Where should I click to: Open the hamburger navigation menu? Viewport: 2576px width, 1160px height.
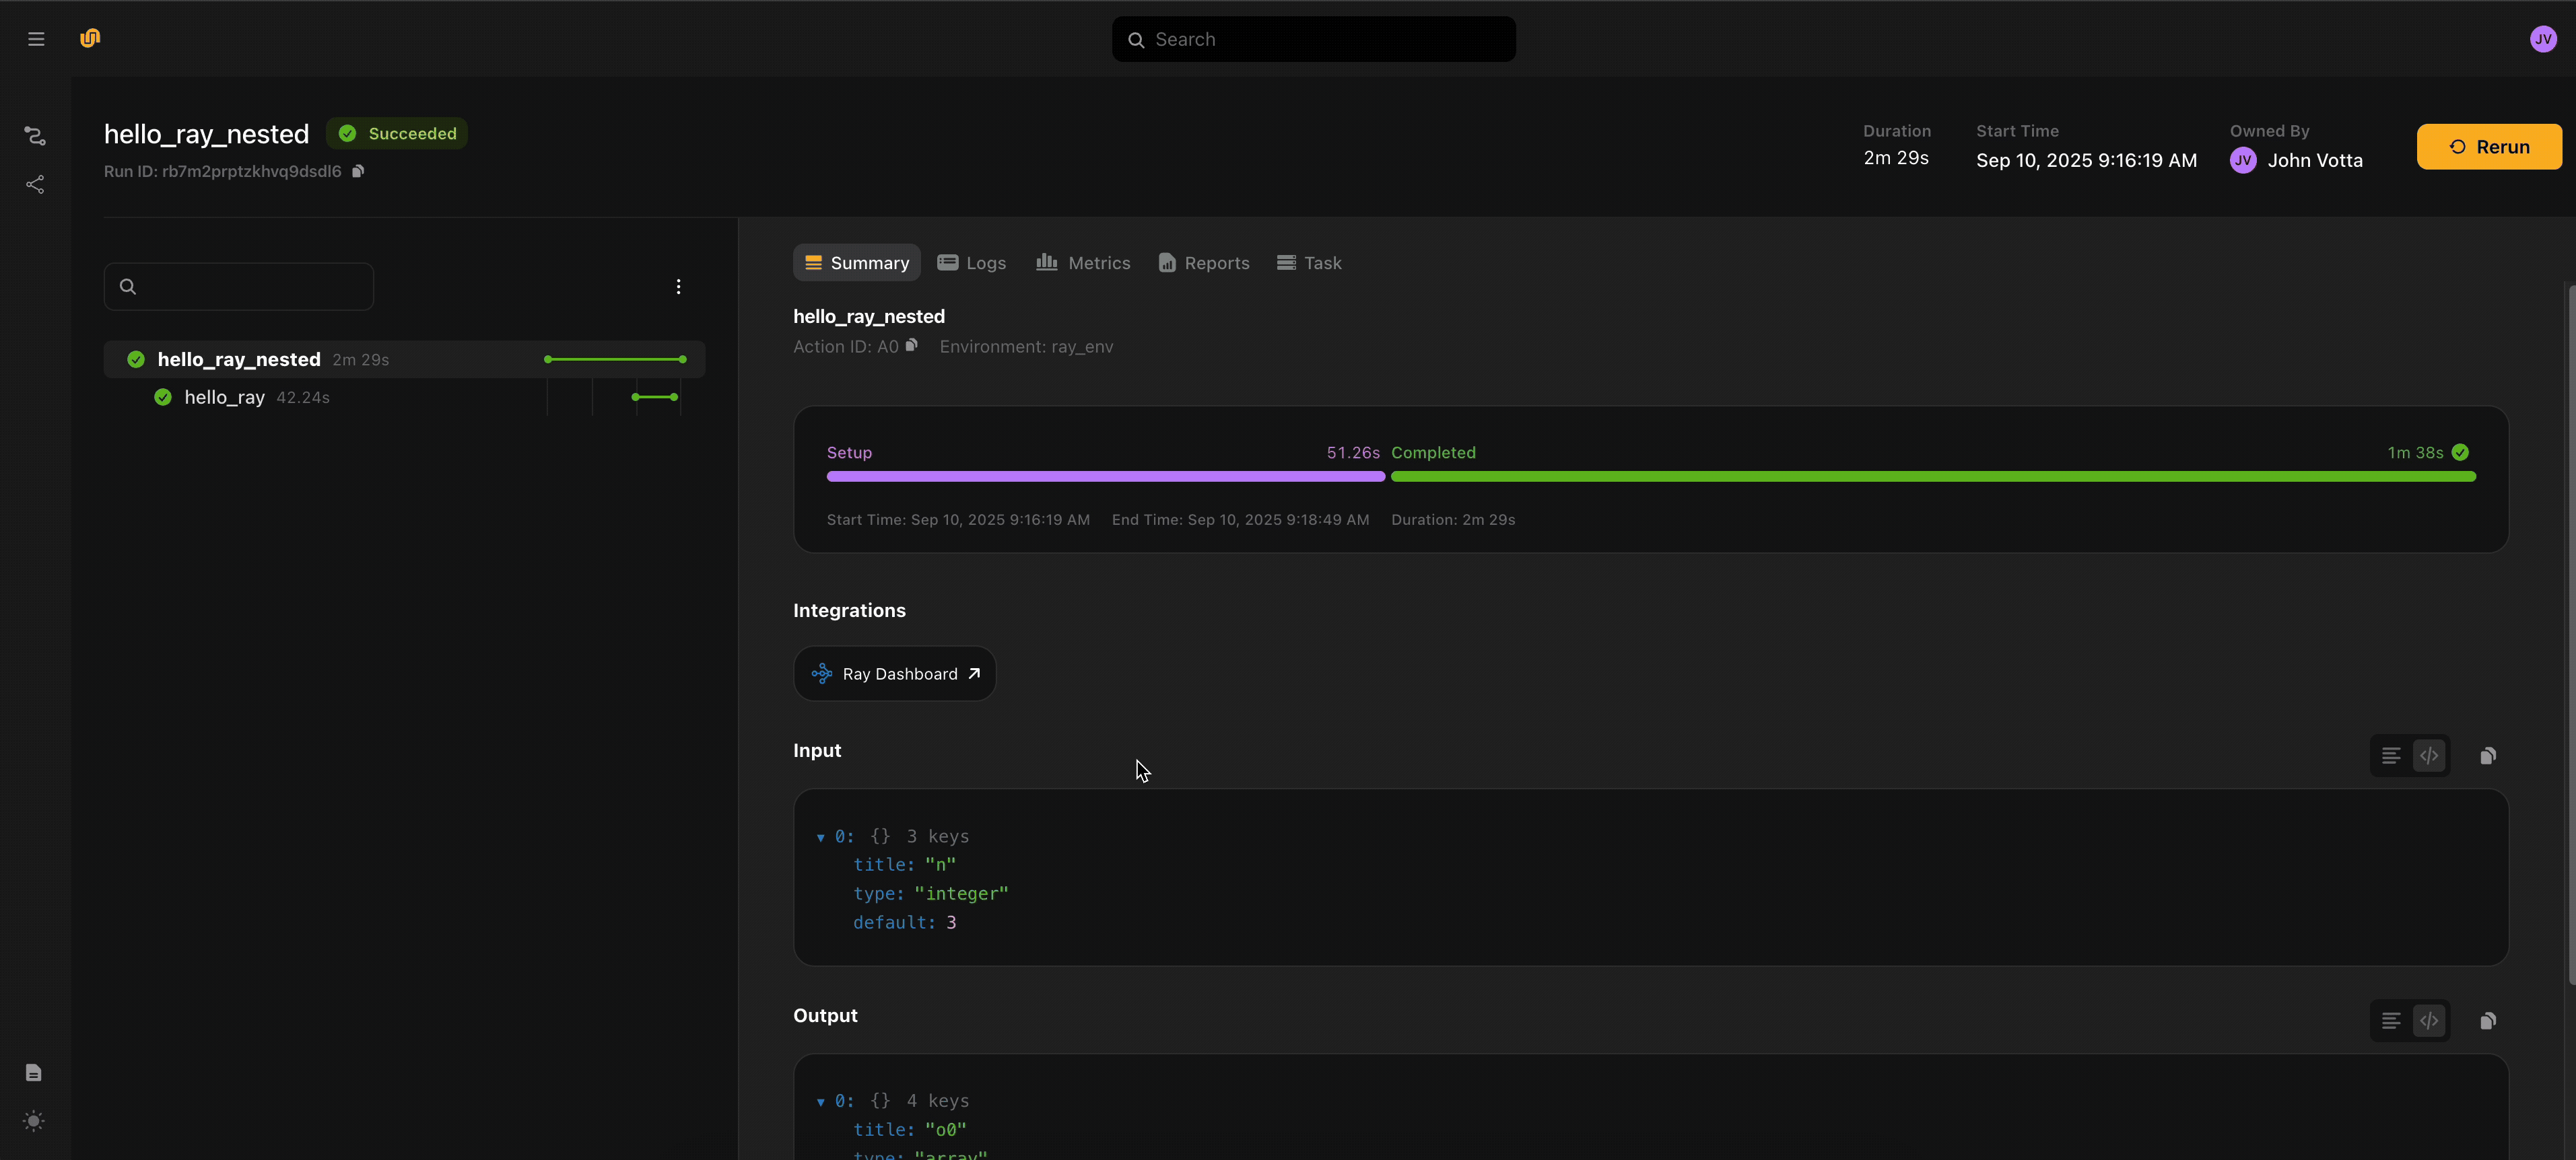[36, 39]
